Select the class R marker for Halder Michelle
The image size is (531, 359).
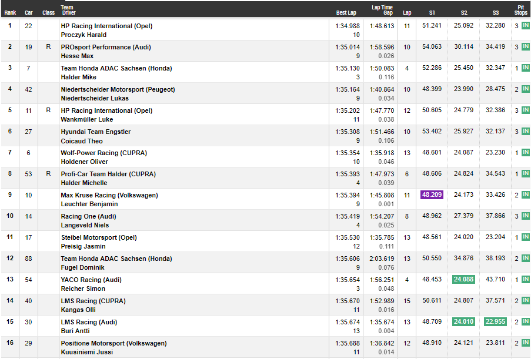point(48,173)
